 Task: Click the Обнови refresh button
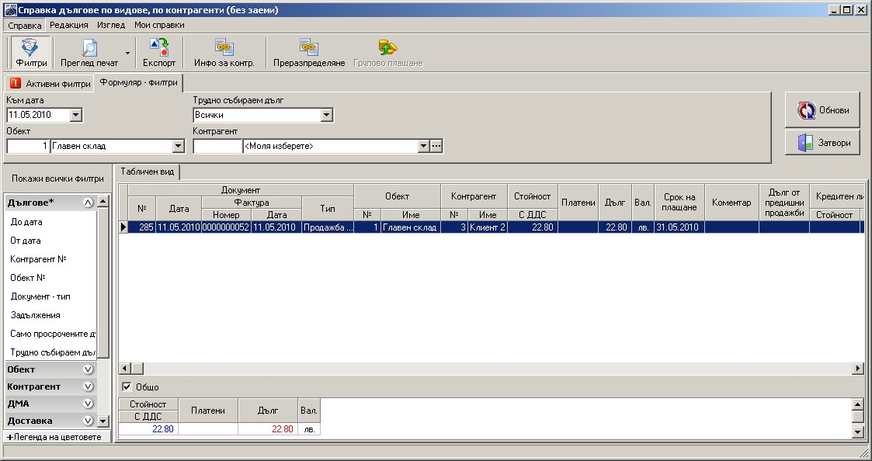[822, 110]
